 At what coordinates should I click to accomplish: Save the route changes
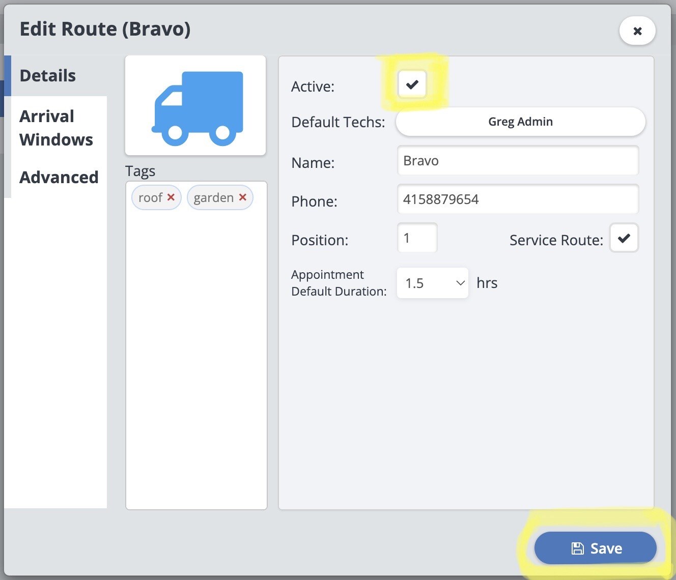[595, 548]
